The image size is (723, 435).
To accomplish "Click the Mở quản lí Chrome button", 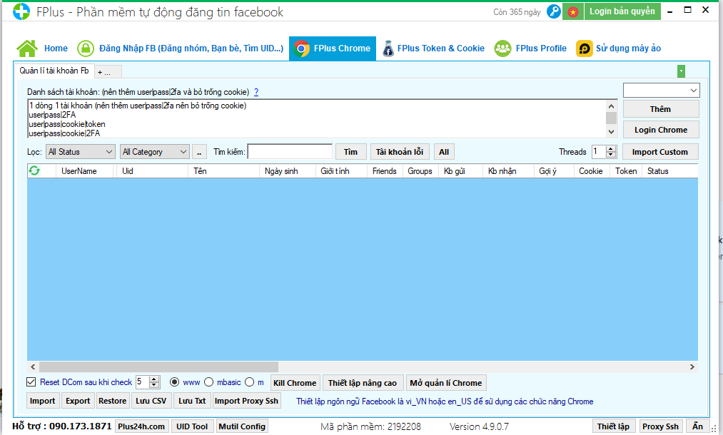I will point(446,383).
